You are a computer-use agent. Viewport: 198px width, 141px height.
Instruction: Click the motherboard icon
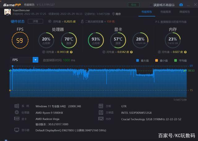tap(101, 106)
